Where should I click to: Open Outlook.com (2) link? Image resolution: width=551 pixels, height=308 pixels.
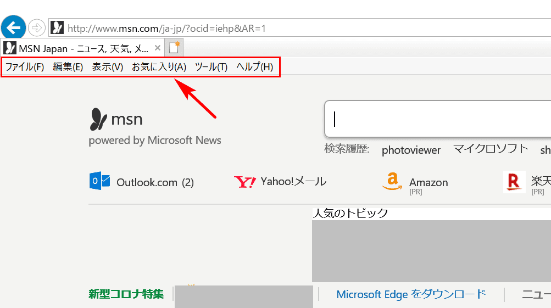[155, 182]
